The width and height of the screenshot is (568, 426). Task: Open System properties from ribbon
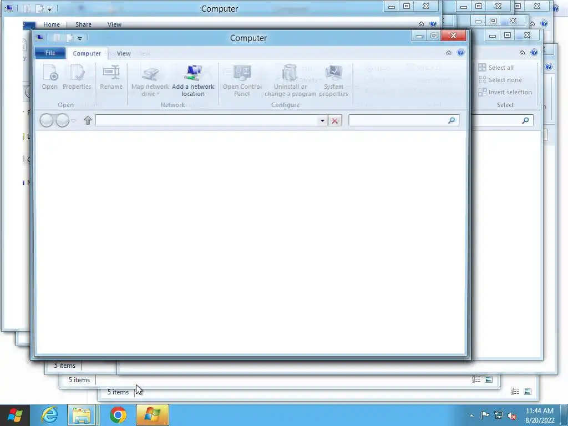(x=333, y=81)
